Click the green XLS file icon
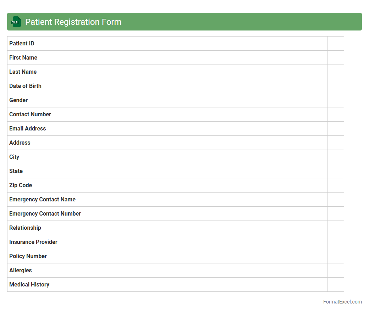The width and height of the screenshot is (369, 312). coord(16,22)
